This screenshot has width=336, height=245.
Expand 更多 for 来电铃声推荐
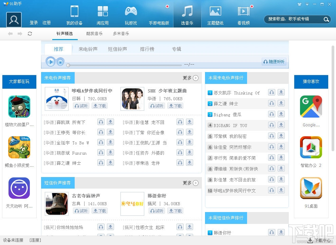[x=190, y=78]
